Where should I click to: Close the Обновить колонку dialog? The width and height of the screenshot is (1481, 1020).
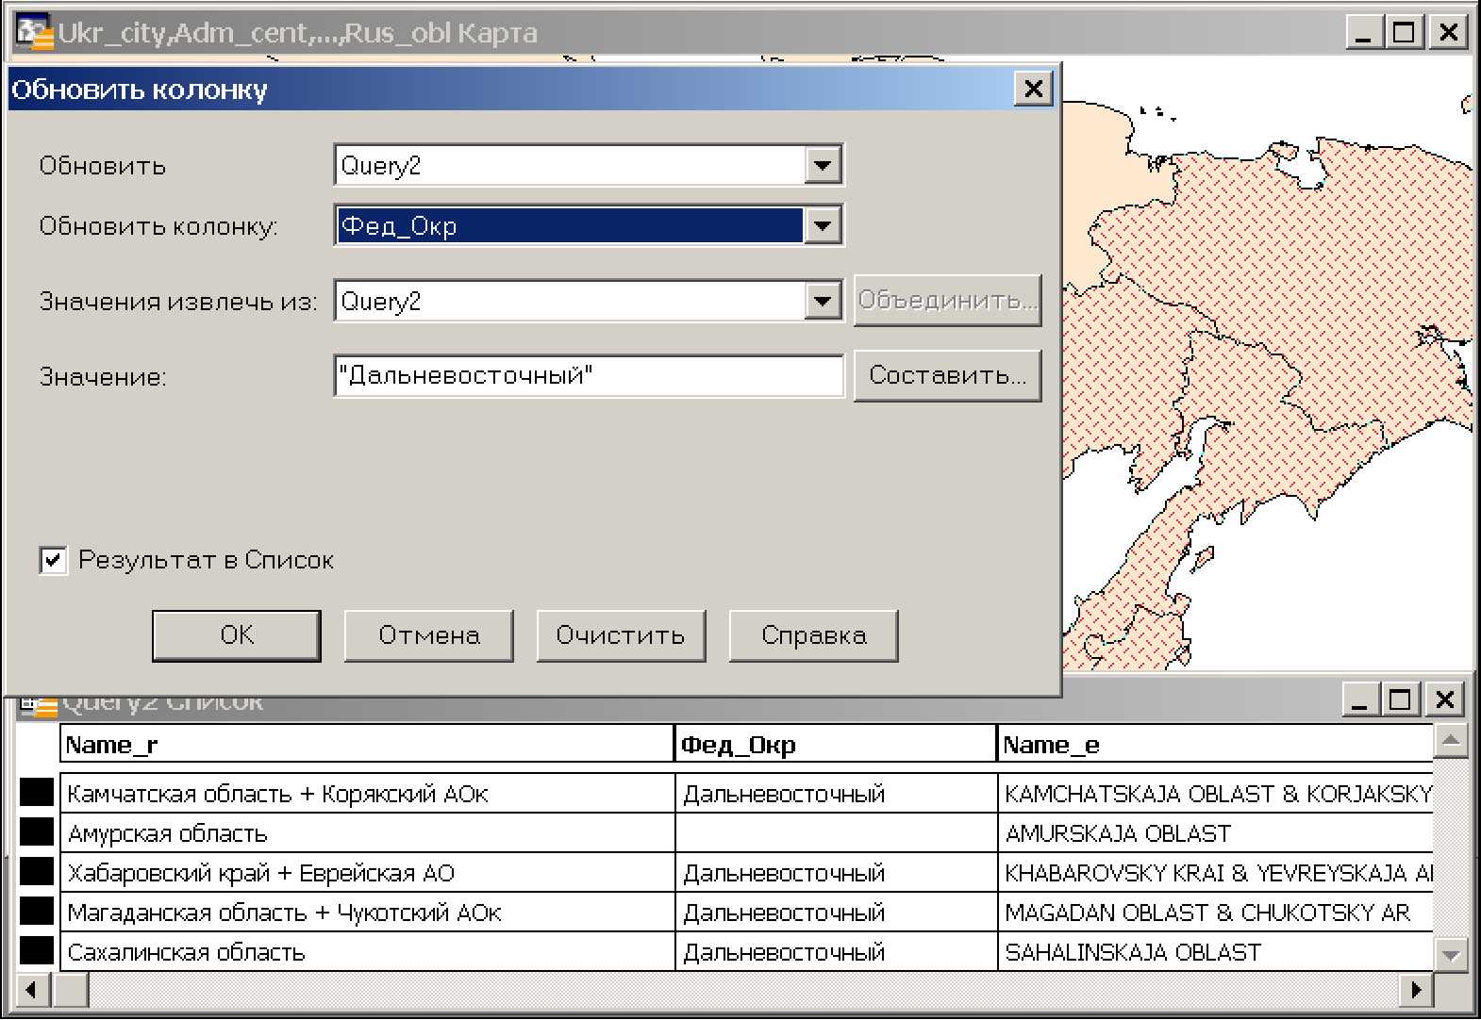point(1034,89)
